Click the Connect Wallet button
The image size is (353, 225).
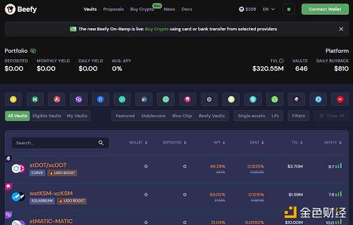tap(325, 9)
